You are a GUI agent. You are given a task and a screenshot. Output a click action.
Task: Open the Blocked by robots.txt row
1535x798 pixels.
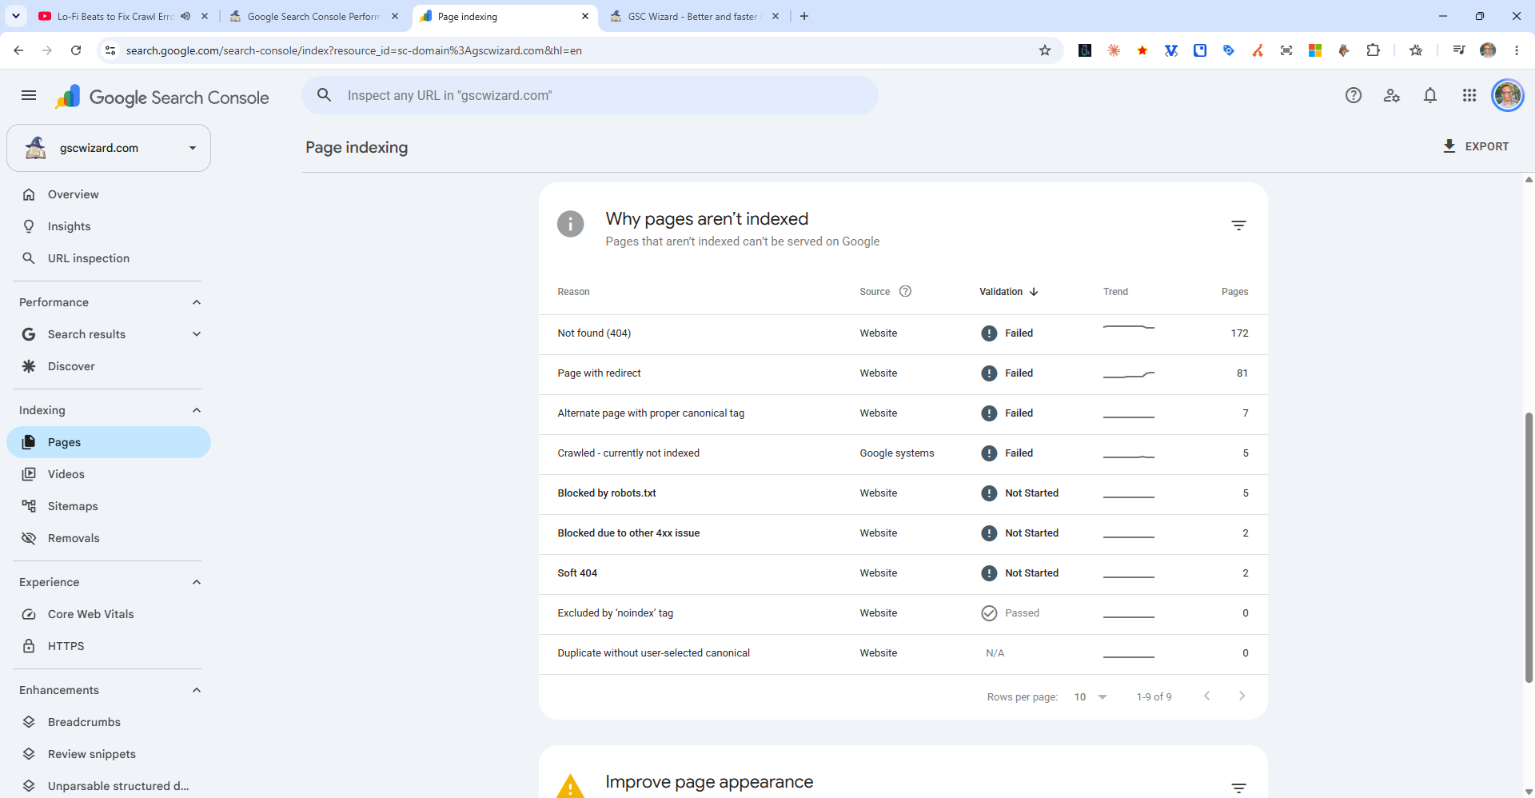click(903, 493)
